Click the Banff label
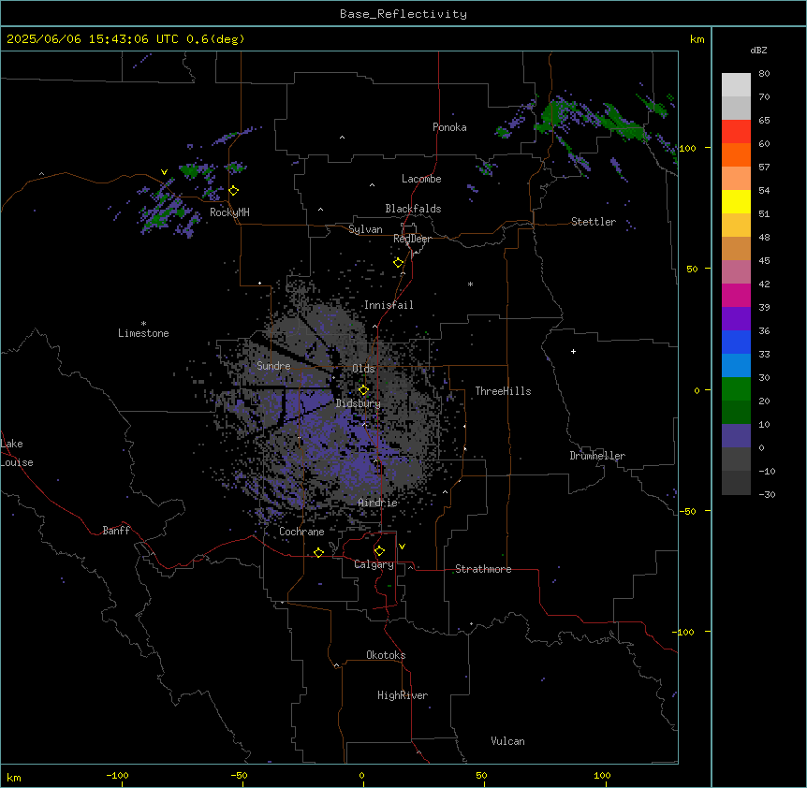Image resolution: width=807 pixels, height=788 pixels. tap(116, 531)
